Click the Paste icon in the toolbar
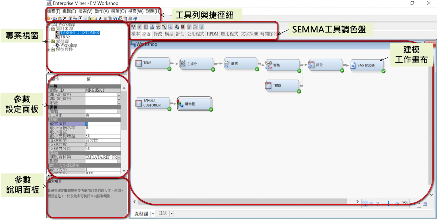 60,18
